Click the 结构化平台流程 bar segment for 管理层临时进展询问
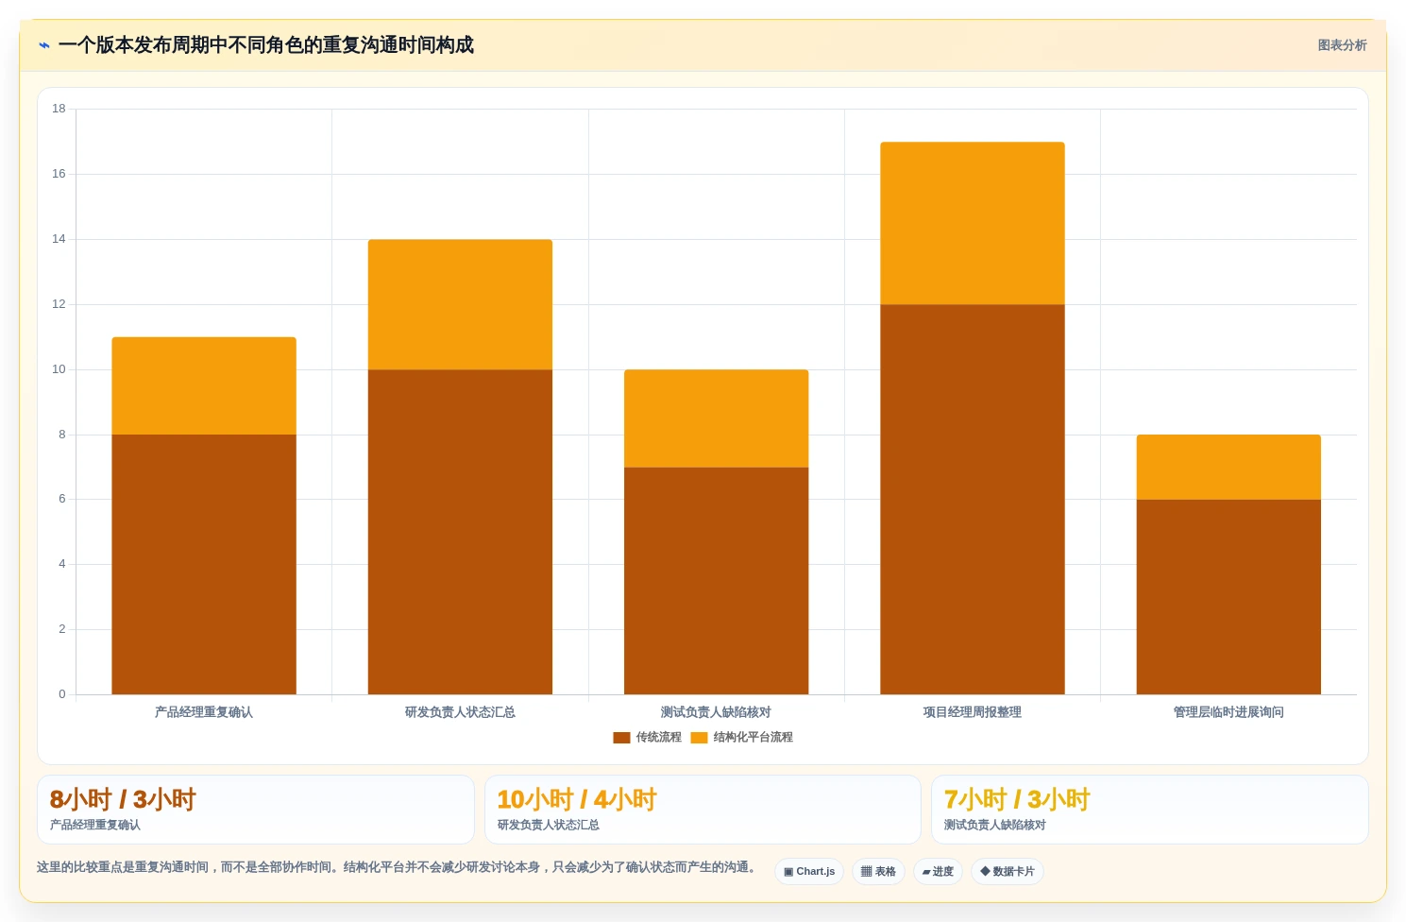1406x922 pixels. tap(1228, 467)
